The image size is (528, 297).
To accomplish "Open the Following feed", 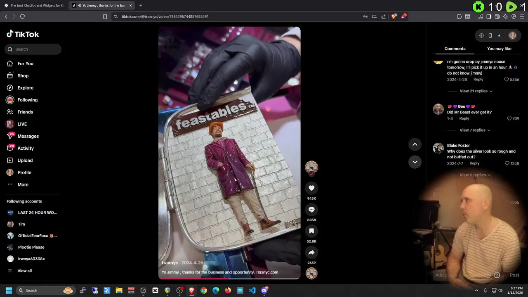I will pos(27,100).
